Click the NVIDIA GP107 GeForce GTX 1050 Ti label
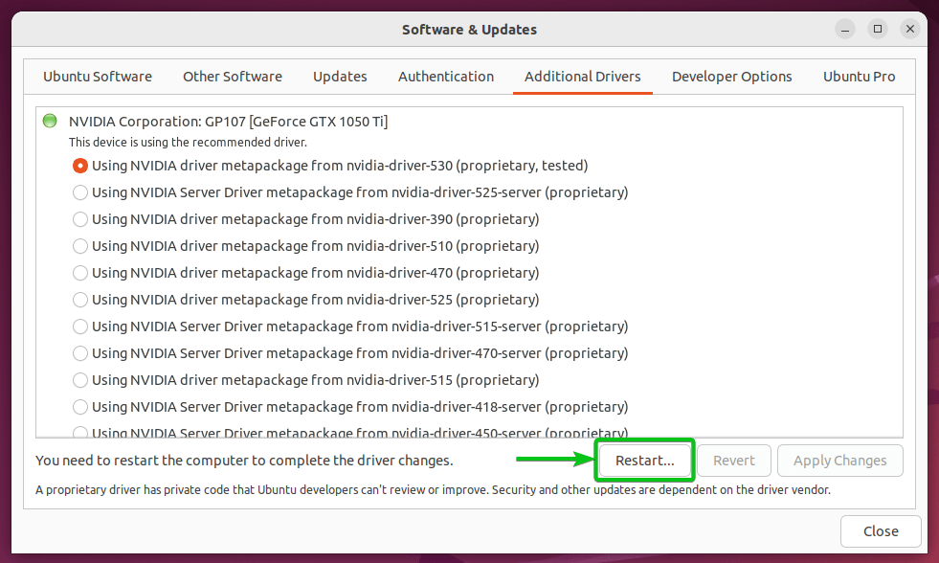 (228, 122)
